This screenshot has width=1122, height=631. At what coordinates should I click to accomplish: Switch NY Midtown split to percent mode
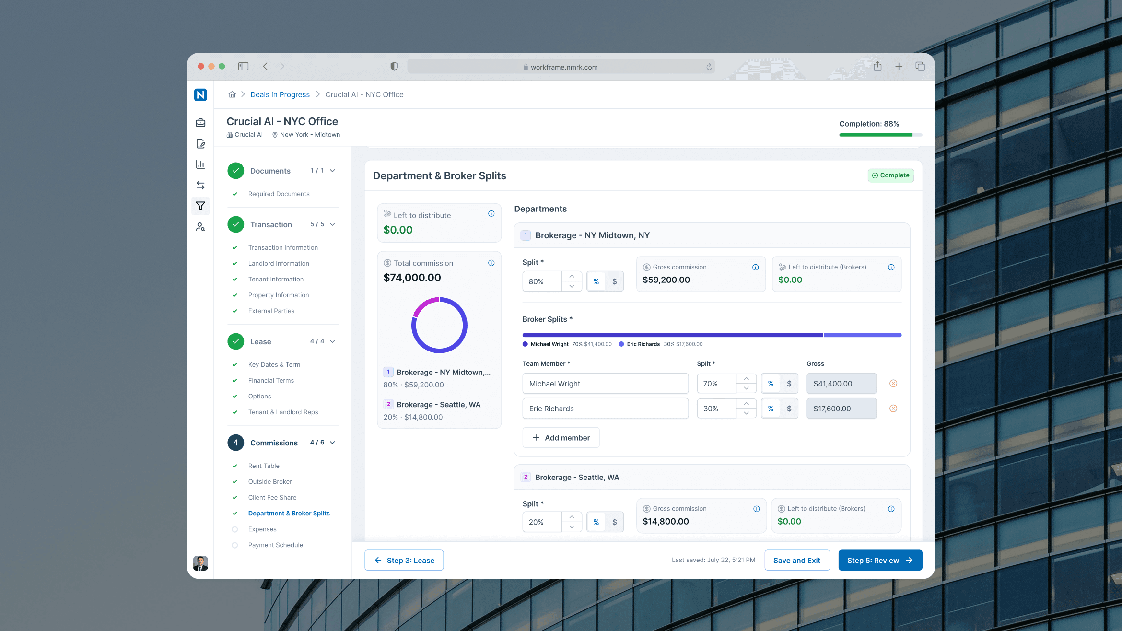coord(596,281)
